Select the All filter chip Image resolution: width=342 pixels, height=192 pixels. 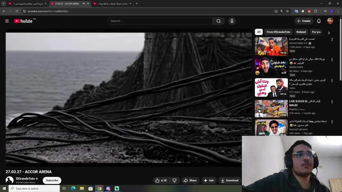click(259, 32)
